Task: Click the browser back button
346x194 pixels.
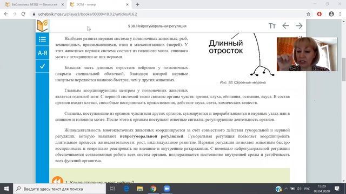Action: click(6, 14)
